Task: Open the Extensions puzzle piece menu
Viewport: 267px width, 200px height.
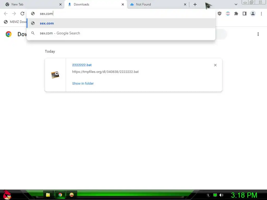Action: point(236,14)
